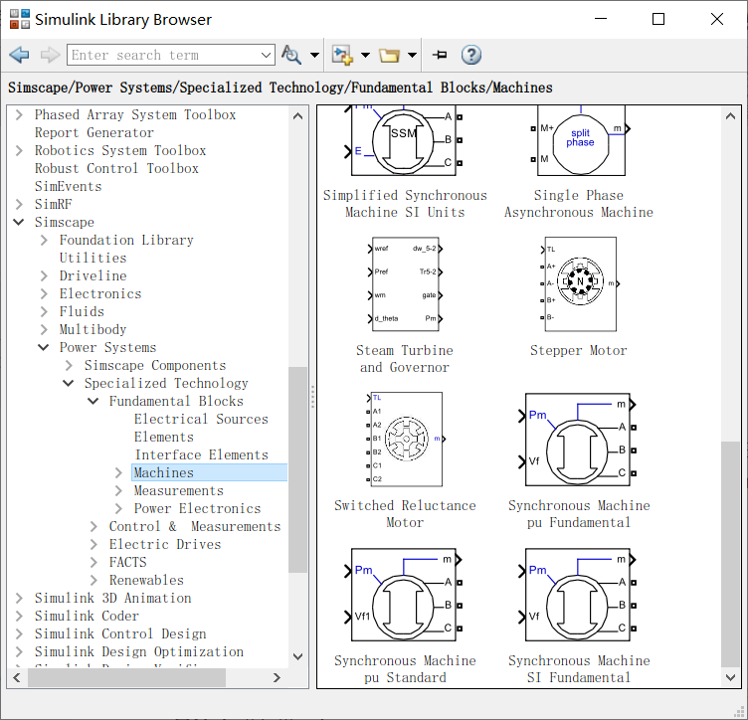The width and height of the screenshot is (748, 720).
Task: Open the search term history dropdown
Action: point(266,56)
